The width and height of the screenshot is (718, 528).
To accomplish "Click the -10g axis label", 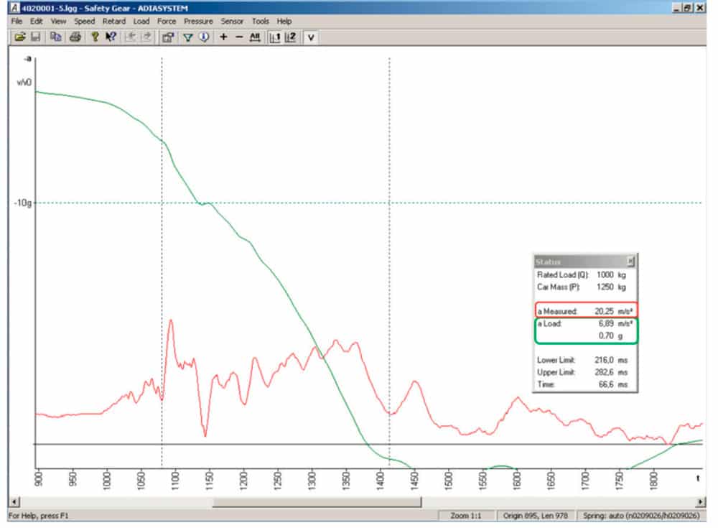I will 23,203.
